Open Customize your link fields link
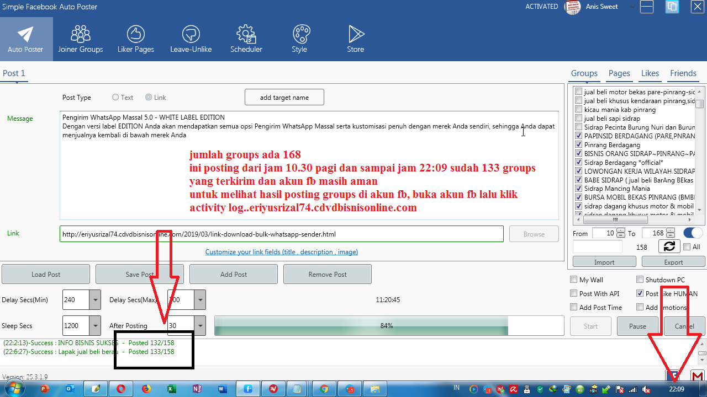Viewport: 707px width, 397px height. tap(282, 252)
